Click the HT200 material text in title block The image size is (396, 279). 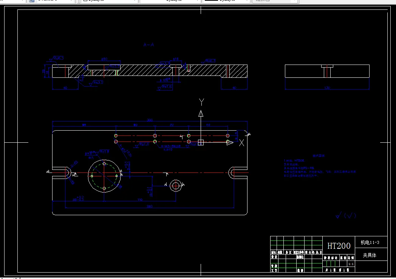339,246
